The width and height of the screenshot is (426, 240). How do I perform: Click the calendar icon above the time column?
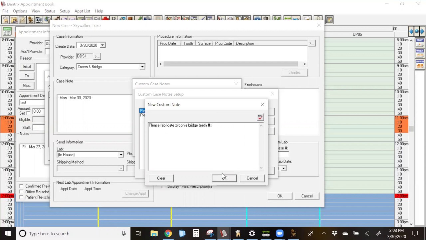click(x=7, y=32)
